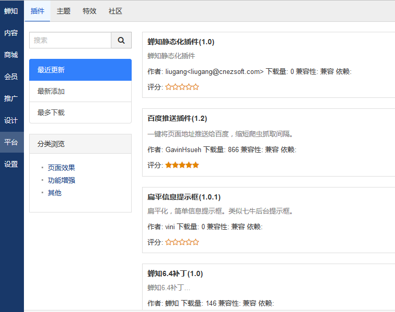Go to 会员 in the sidebar
This screenshot has height=312, width=395.
coord(11,77)
